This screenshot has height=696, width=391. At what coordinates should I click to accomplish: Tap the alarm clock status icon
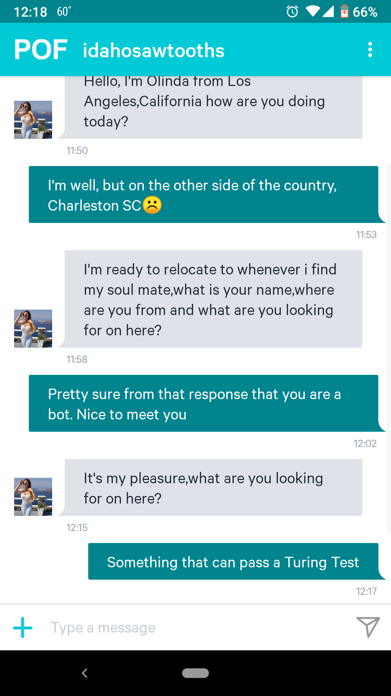point(292,12)
